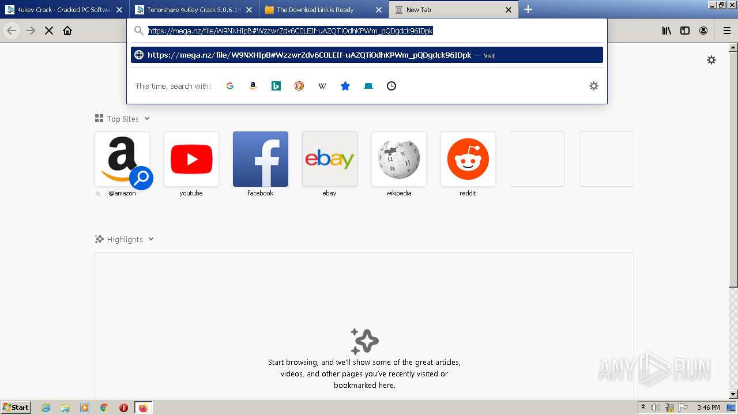Search in Bookmarks this time
Image resolution: width=738 pixels, height=415 pixels.
(x=345, y=86)
